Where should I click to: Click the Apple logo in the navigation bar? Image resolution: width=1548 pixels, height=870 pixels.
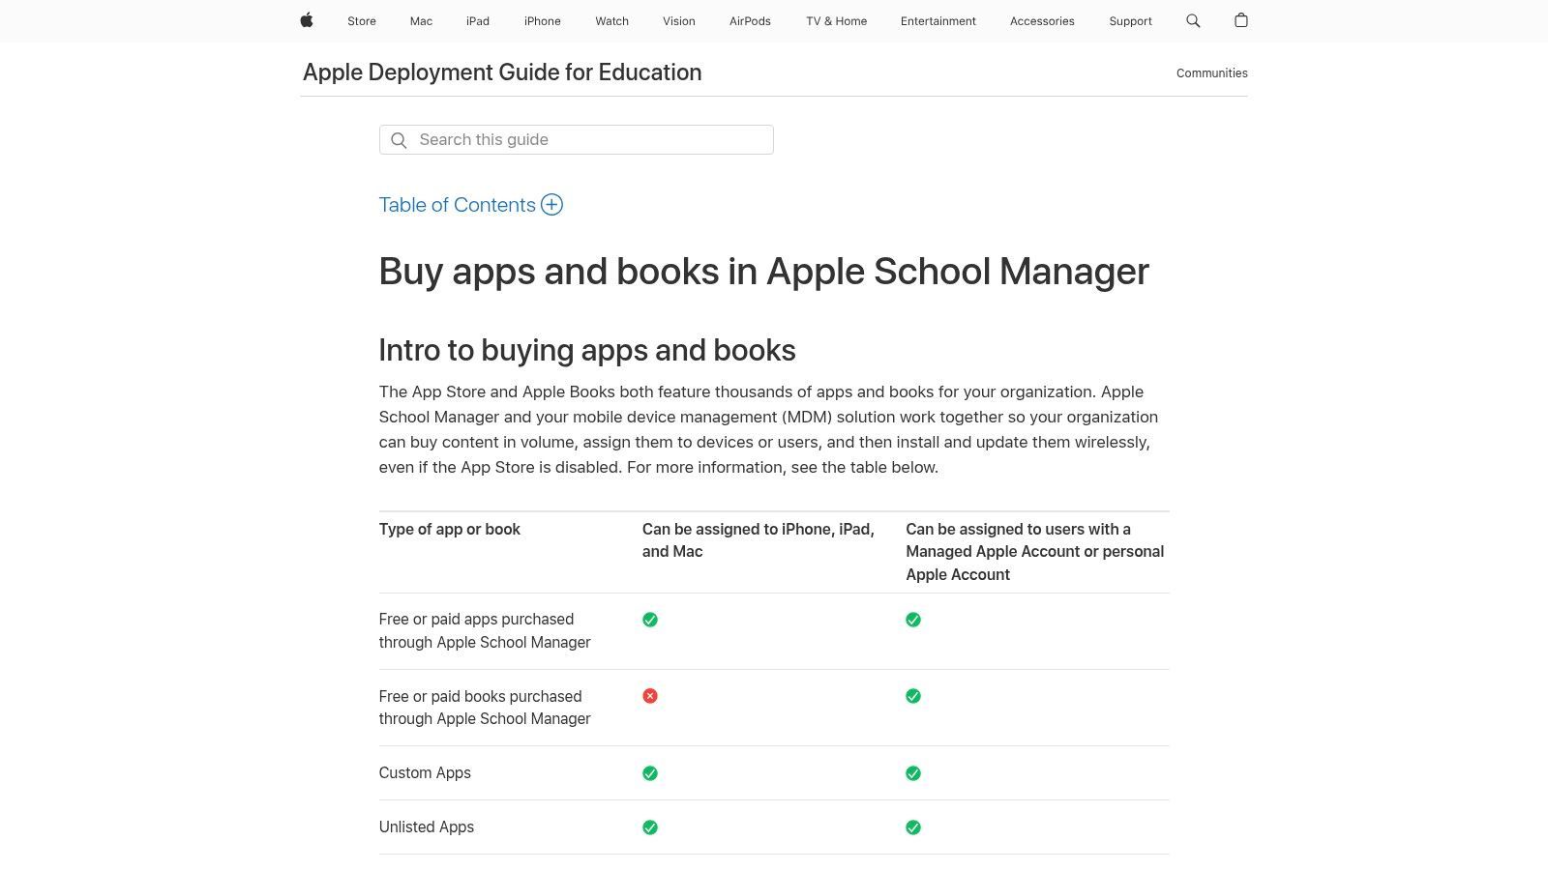point(306,20)
